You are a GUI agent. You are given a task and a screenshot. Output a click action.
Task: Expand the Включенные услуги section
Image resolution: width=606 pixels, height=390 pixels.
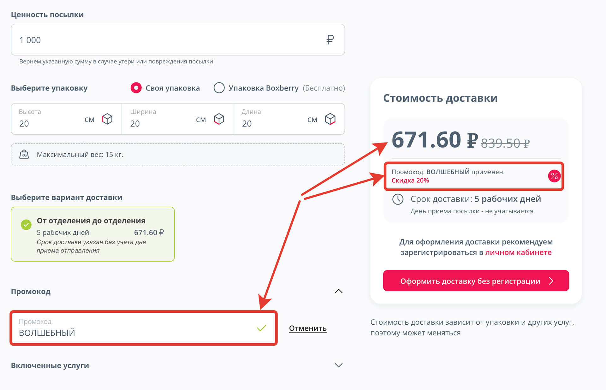(x=339, y=365)
